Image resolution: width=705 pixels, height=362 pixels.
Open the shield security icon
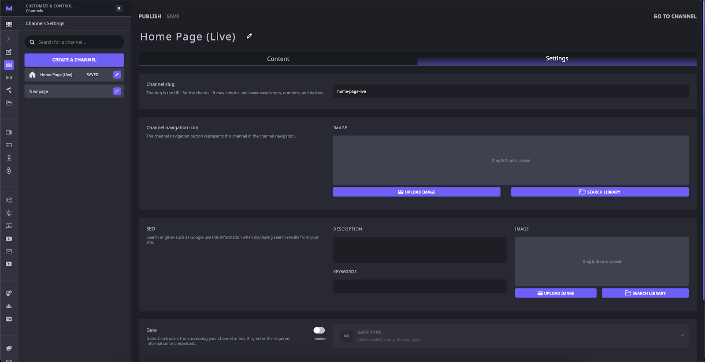pos(9,293)
